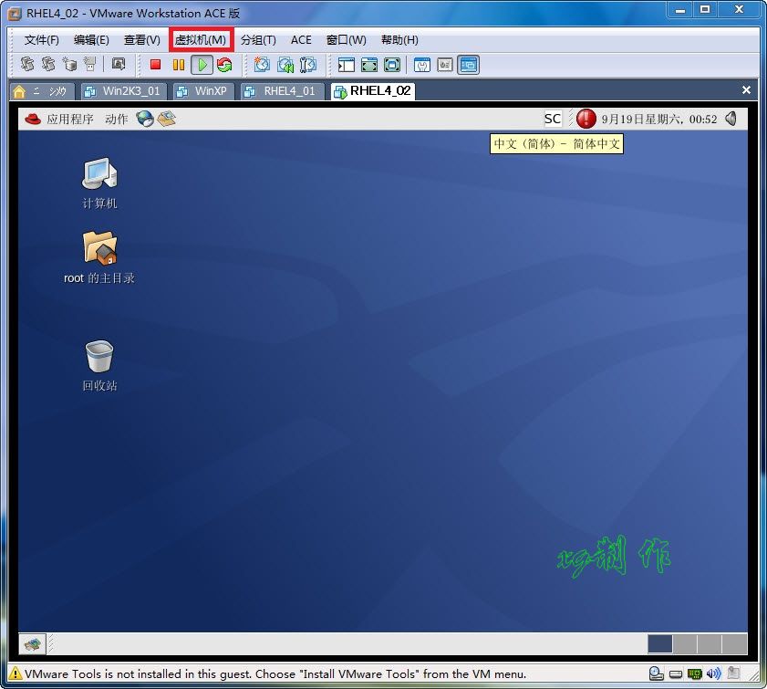Click the VMware Tools warning icon
Screen dimensions: 767x689
(16, 673)
